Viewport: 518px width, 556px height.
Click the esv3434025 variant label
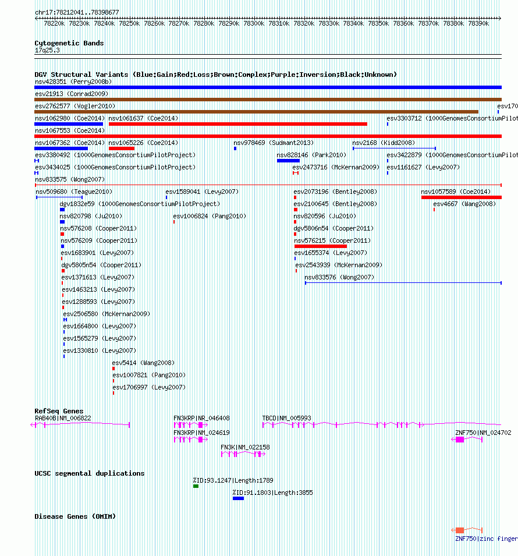[x=115, y=167]
